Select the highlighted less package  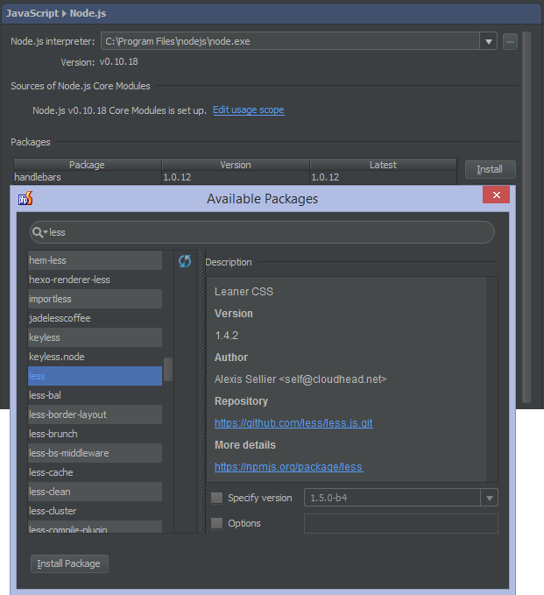click(95, 376)
